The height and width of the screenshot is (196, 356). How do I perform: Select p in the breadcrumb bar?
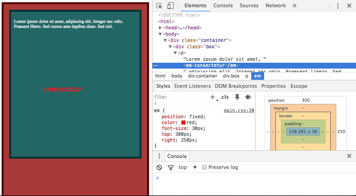pos(247,76)
